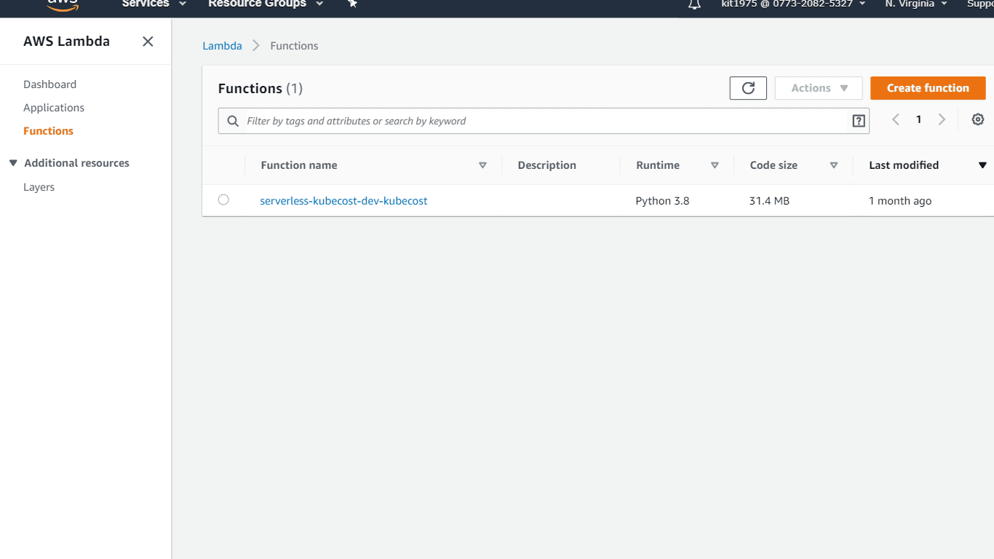Click the filter by tags search field

point(509,120)
